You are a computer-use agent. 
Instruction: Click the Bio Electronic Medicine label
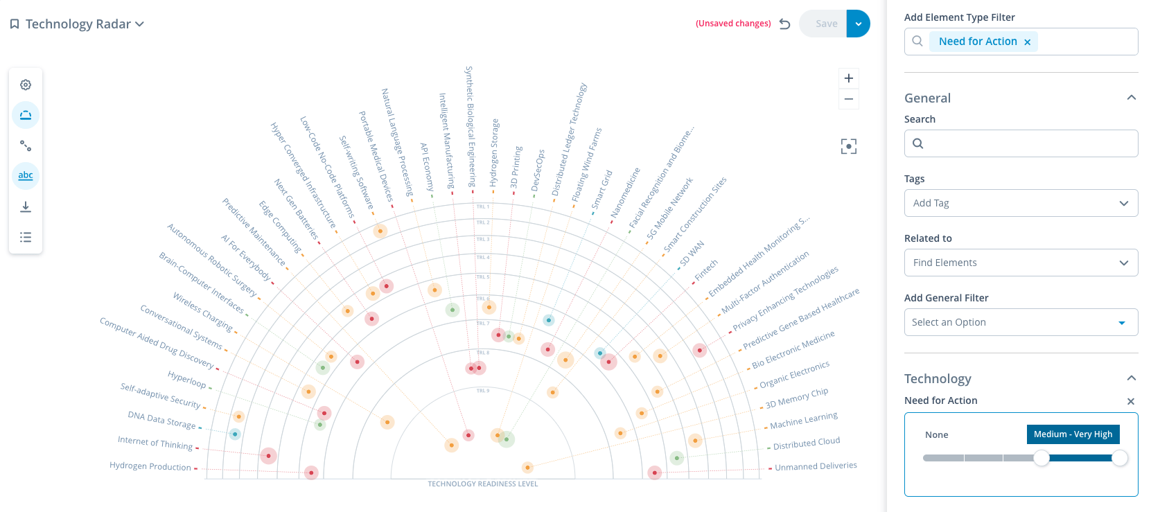pyautogui.click(x=793, y=350)
